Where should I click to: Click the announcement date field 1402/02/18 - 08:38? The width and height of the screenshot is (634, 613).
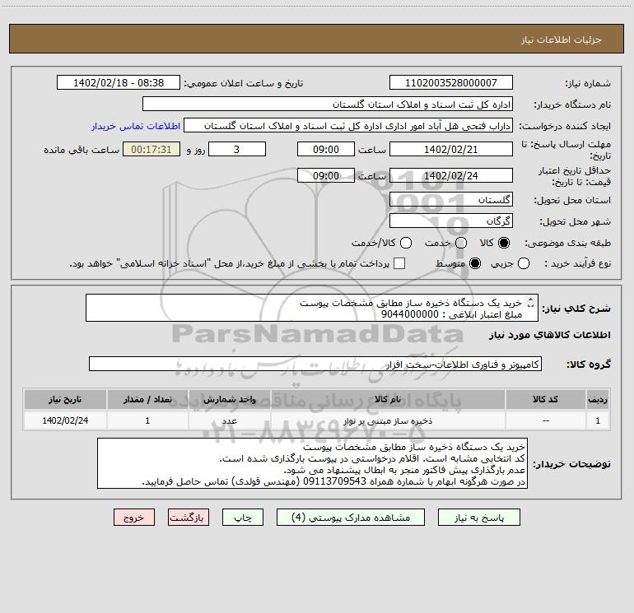tap(119, 83)
